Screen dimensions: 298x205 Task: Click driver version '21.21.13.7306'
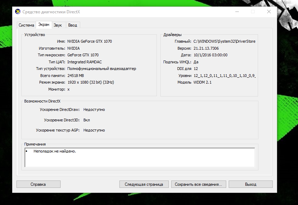coord(206,48)
